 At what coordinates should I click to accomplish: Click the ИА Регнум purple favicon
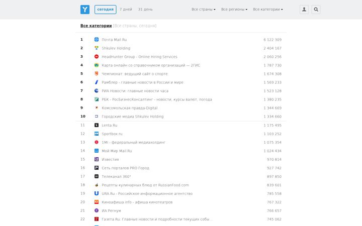97,210
